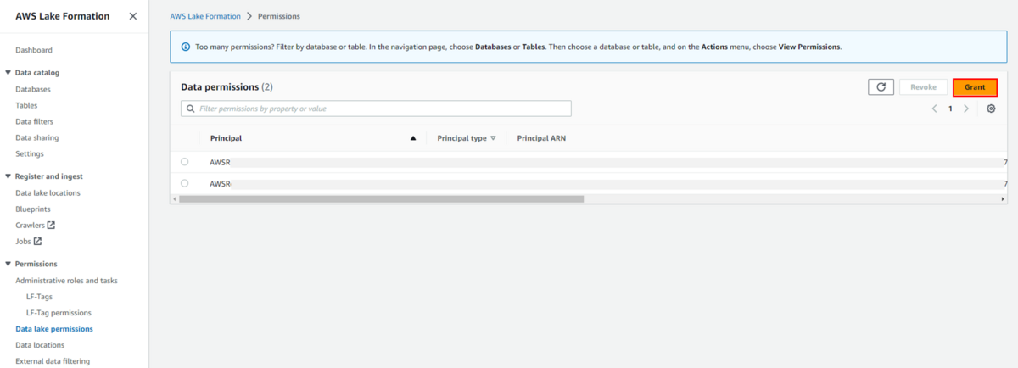Open the Dashboard page

[34, 50]
